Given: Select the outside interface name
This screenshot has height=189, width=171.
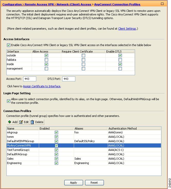Looking at the screenshot, I should pyautogui.click(x=11, y=55).
